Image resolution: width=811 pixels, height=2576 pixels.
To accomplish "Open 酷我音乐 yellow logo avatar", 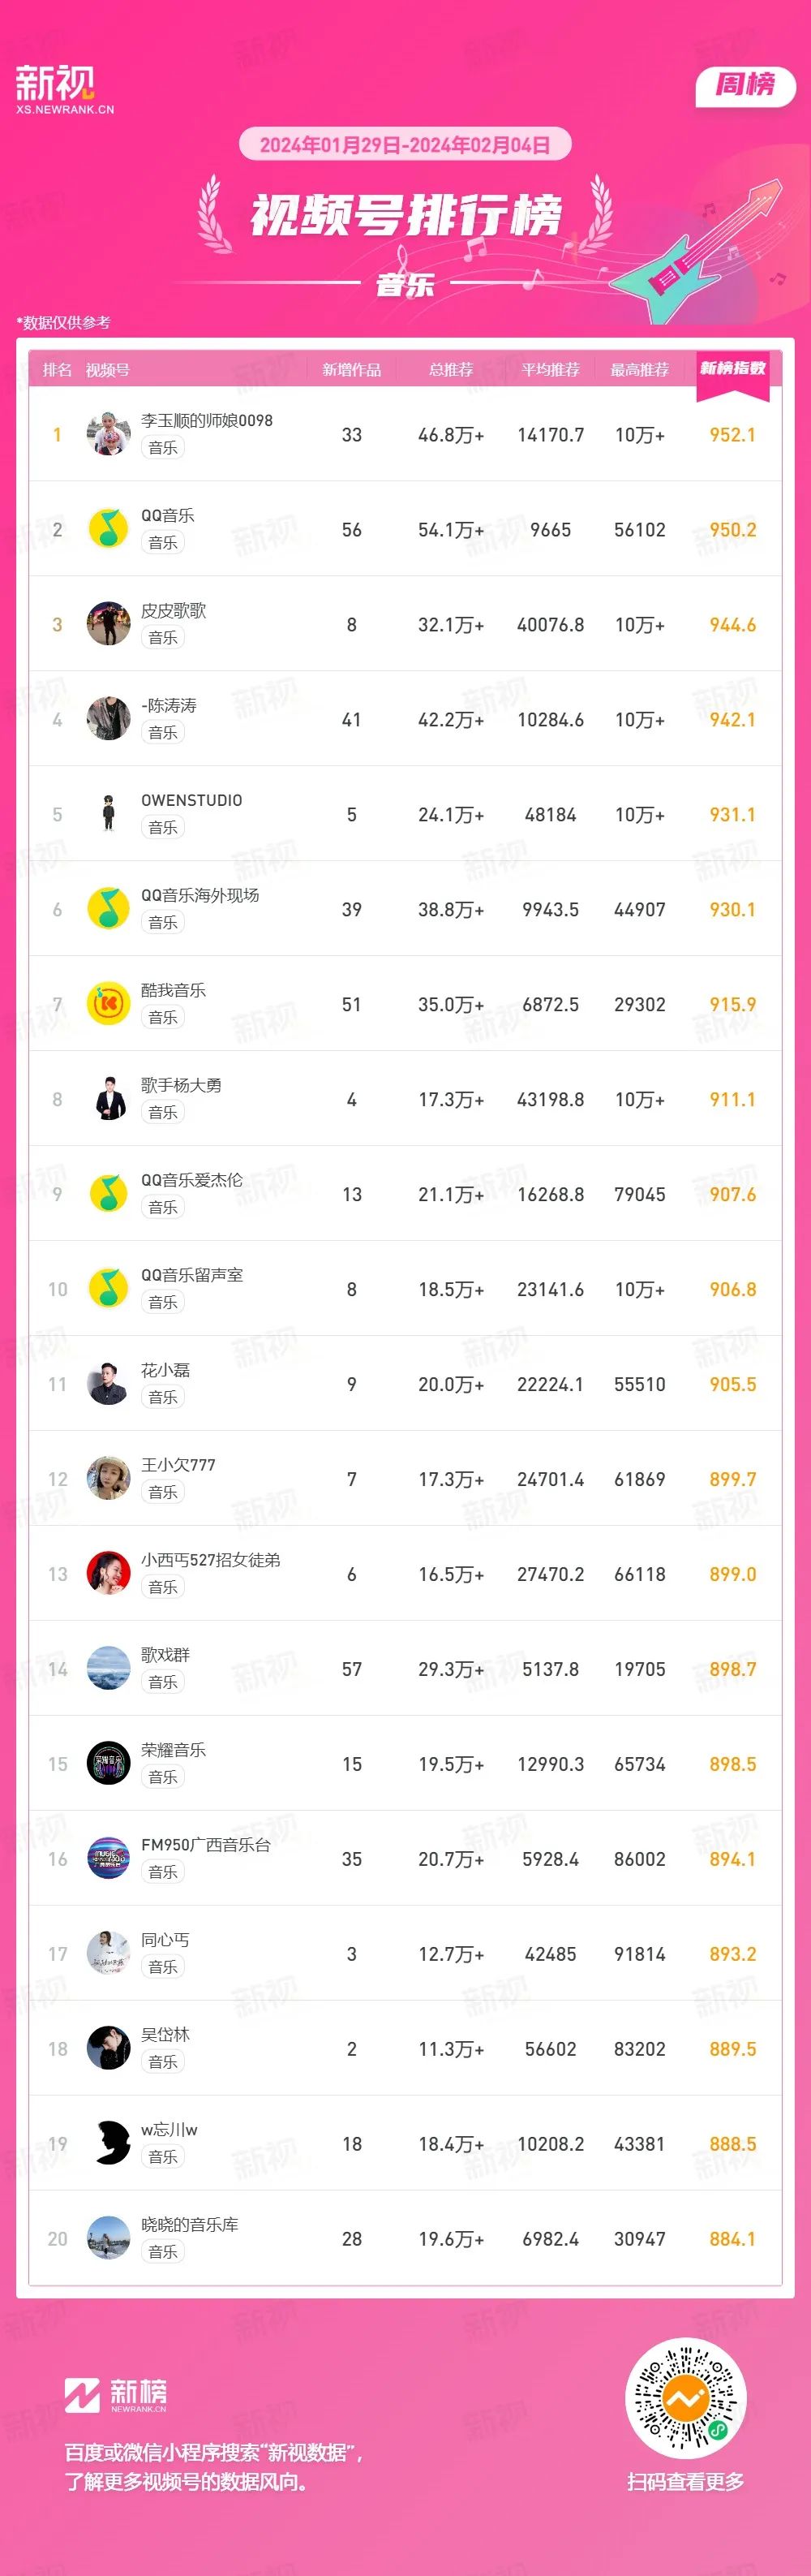I will click(109, 1004).
